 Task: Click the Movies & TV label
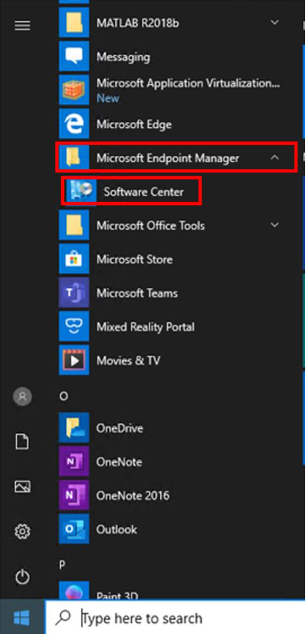[x=128, y=360]
